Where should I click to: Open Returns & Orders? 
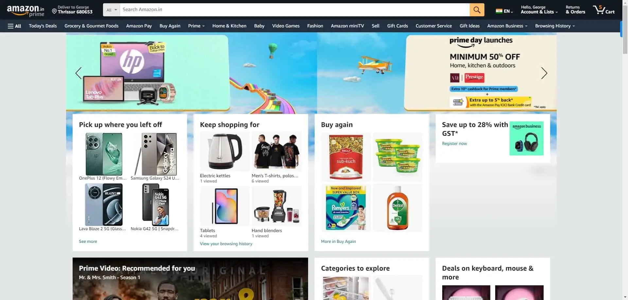[x=575, y=10]
